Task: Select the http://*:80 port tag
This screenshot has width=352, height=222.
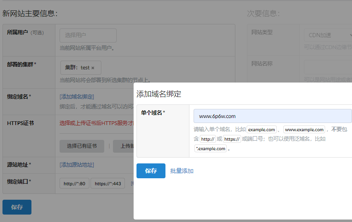Action: pos(74,184)
